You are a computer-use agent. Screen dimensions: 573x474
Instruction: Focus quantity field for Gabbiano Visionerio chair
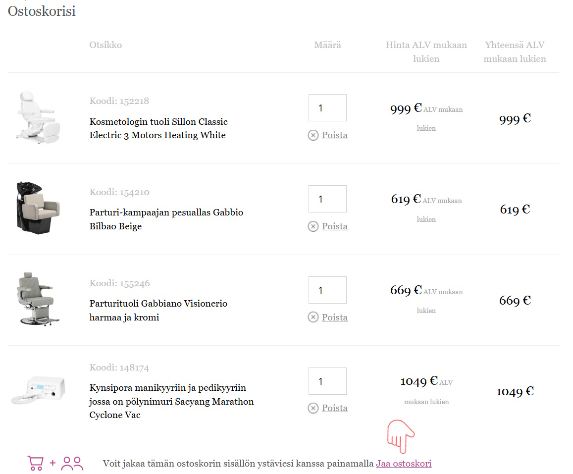point(327,290)
